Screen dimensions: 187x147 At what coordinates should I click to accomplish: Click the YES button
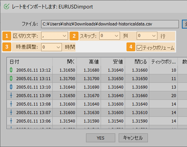pyautogui.click(x=101, y=138)
